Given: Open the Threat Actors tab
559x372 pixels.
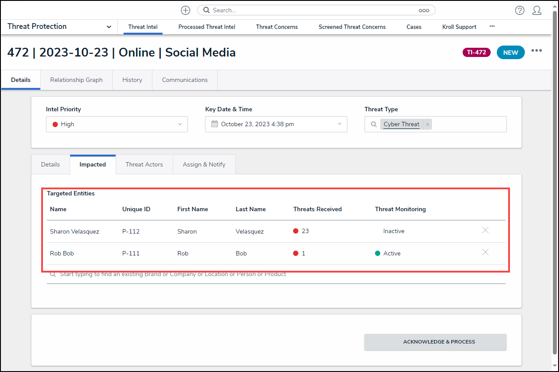Looking at the screenshot, I should tap(144, 164).
